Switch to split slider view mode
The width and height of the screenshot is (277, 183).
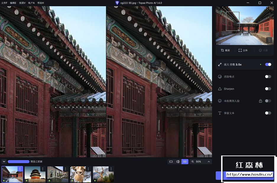(178, 162)
